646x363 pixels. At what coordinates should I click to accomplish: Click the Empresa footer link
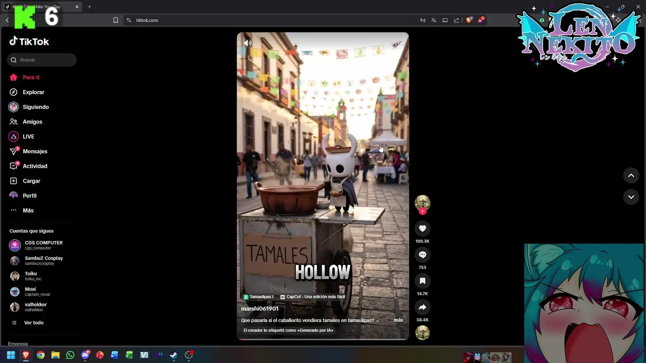pos(18,344)
